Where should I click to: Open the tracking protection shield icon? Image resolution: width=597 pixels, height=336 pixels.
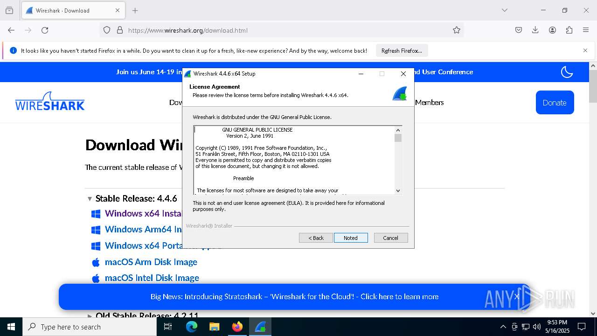pyautogui.click(x=107, y=30)
